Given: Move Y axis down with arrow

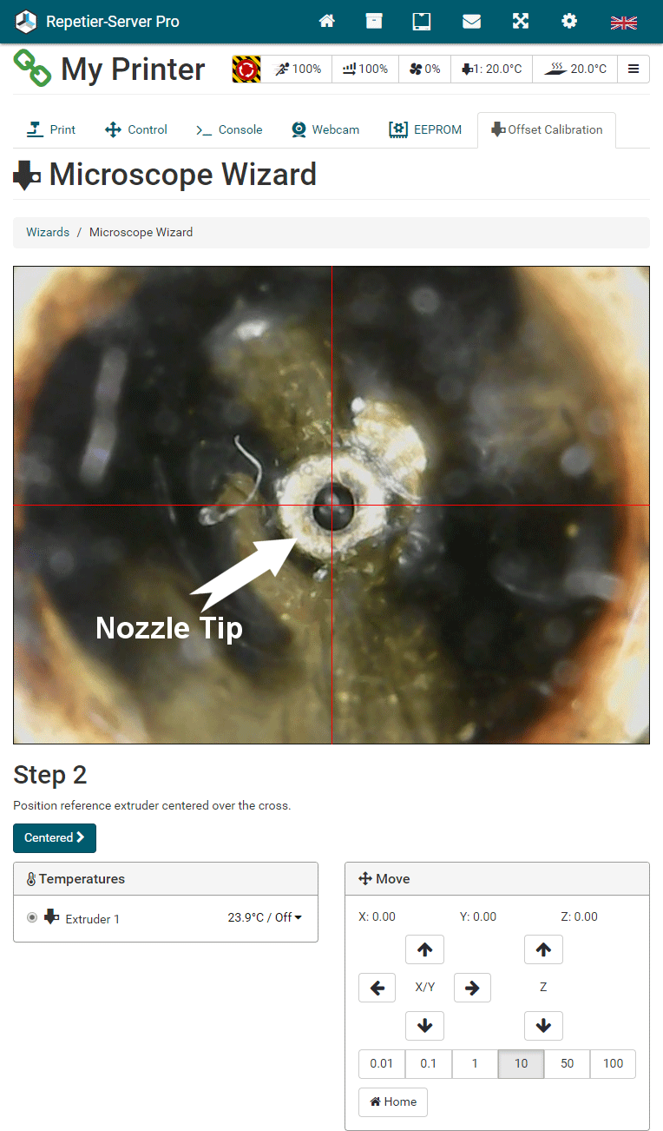Looking at the screenshot, I should coord(424,1026).
